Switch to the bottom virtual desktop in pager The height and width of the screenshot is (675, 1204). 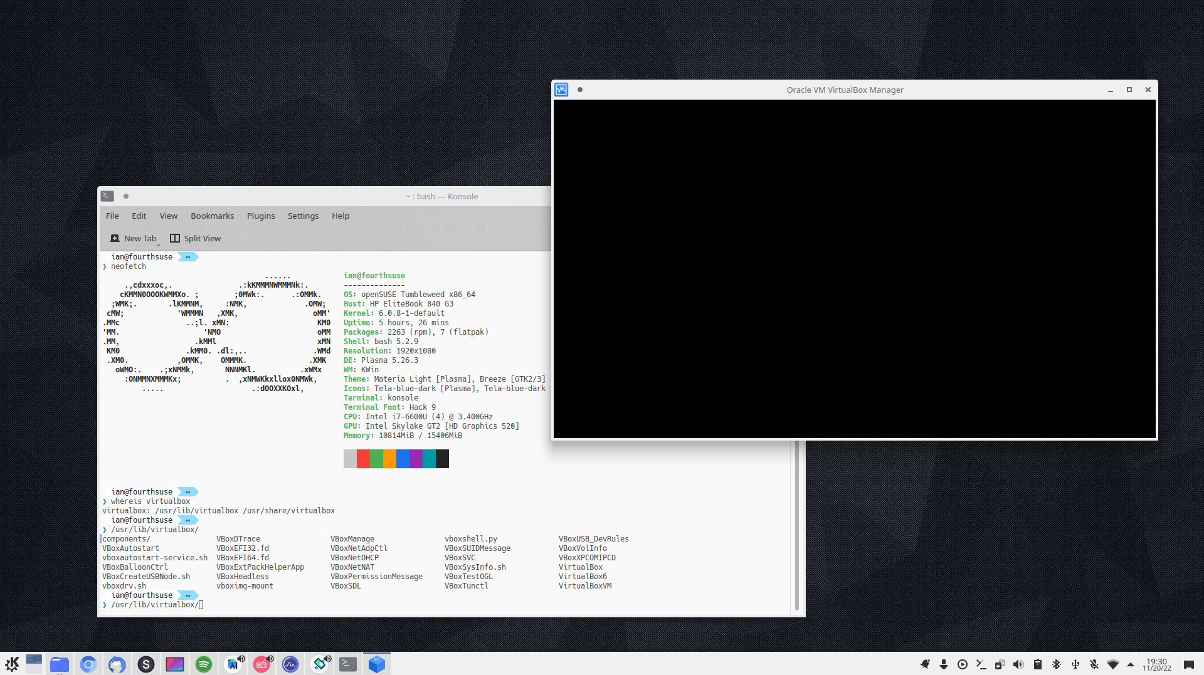(34, 669)
